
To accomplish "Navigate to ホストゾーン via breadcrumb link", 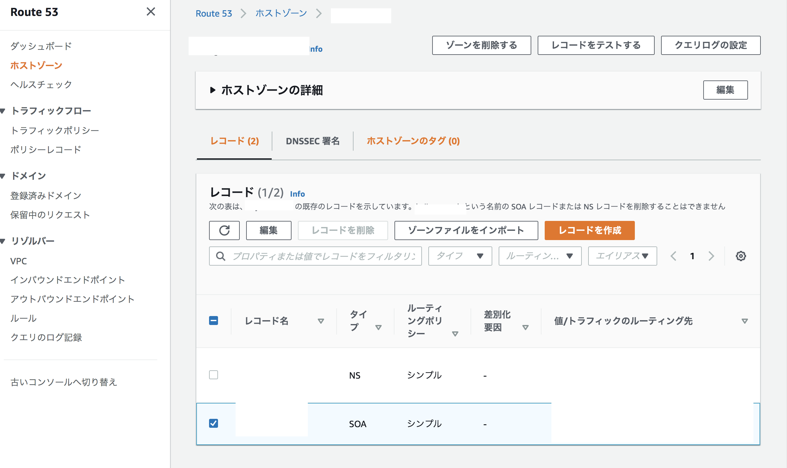I will click(x=280, y=13).
